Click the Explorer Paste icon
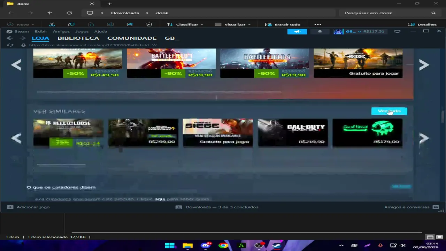This screenshot has width=446, height=251. click(x=91, y=24)
